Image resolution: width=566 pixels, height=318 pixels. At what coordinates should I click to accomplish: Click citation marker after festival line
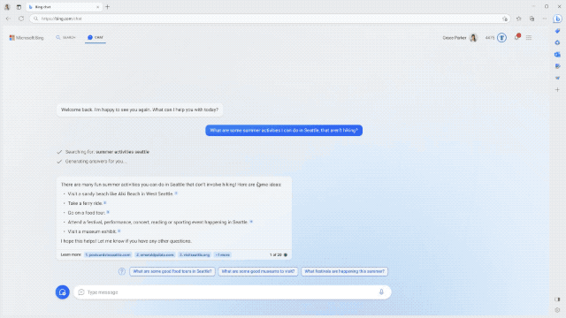coord(251,222)
